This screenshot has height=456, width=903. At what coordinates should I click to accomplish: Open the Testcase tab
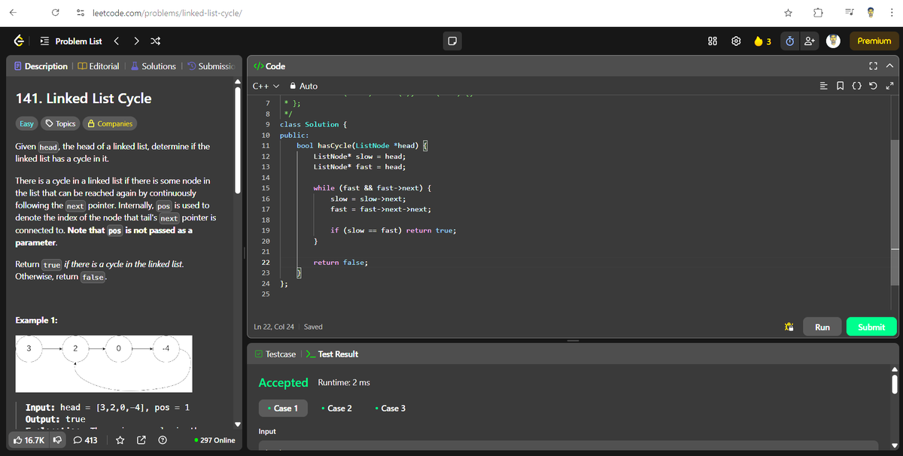coord(275,354)
